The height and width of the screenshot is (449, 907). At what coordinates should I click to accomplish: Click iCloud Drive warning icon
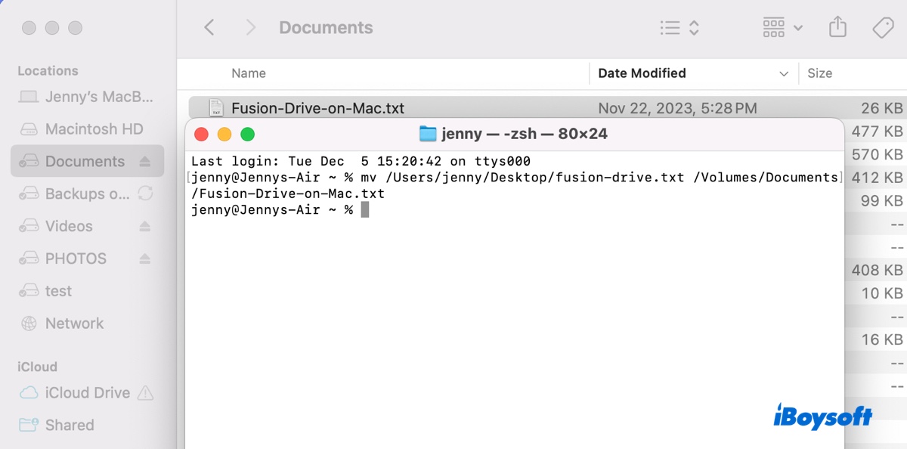(146, 393)
